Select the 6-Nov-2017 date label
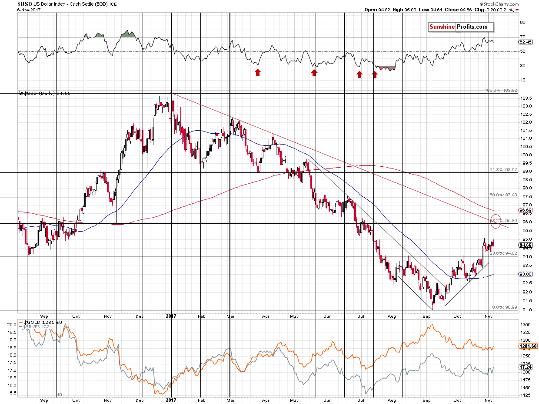This screenshot has height=404, width=539. (x=30, y=9)
